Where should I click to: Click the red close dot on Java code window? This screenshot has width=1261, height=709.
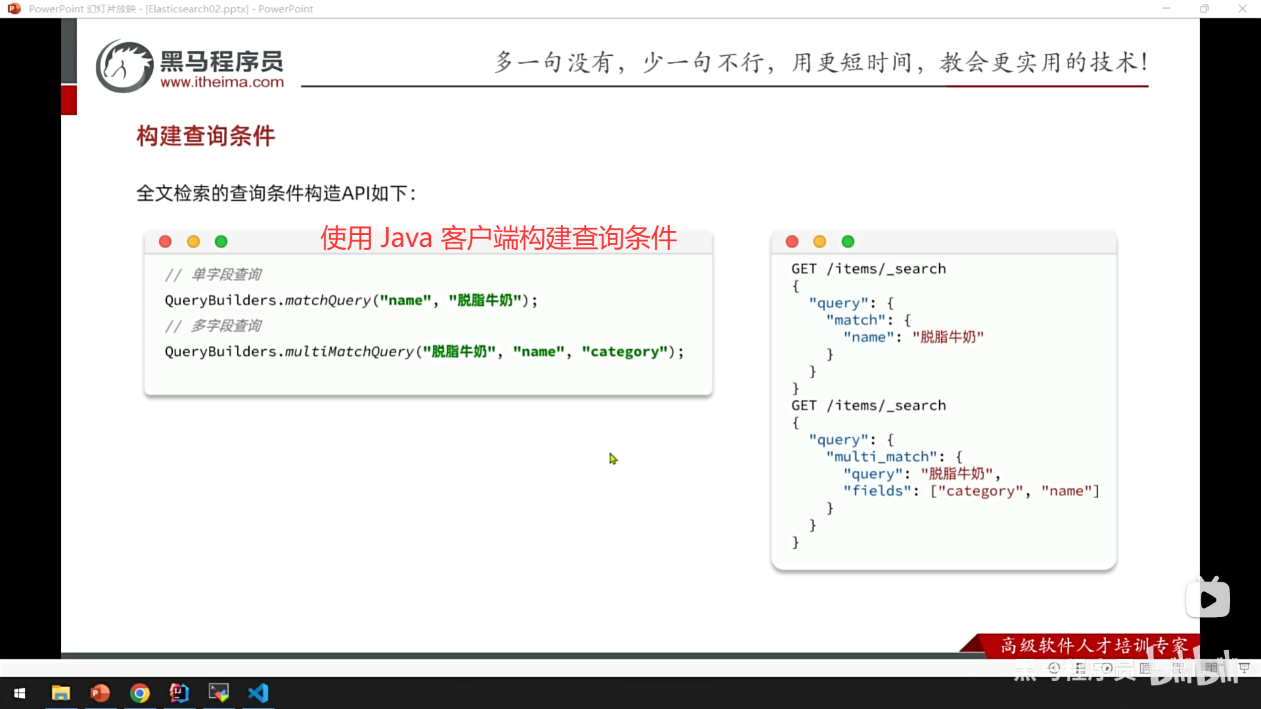pos(166,242)
